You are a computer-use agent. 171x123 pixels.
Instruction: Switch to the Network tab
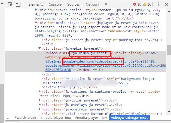pos(92,4)
